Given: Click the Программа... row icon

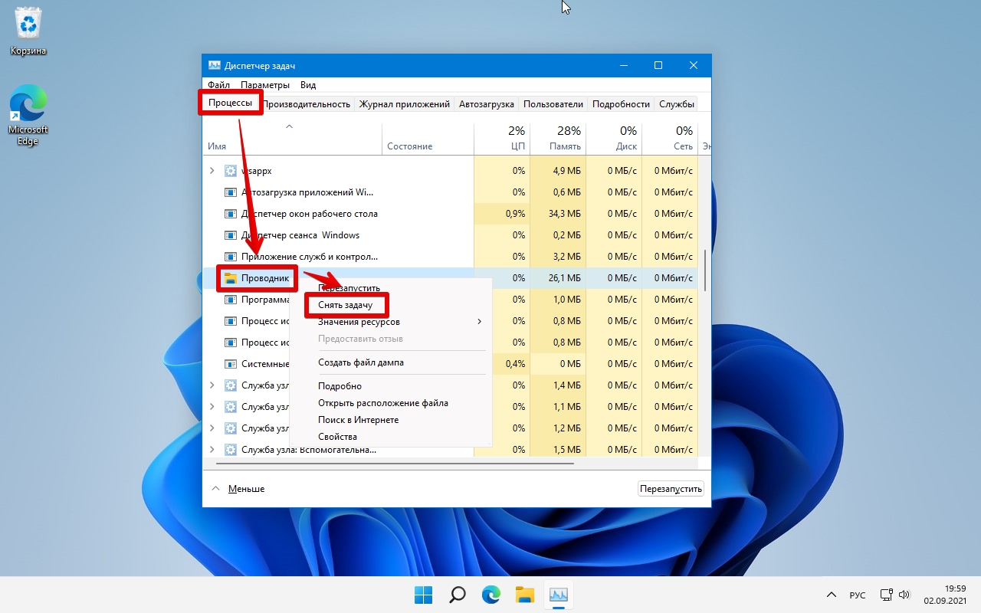Looking at the screenshot, I should 230,300.
